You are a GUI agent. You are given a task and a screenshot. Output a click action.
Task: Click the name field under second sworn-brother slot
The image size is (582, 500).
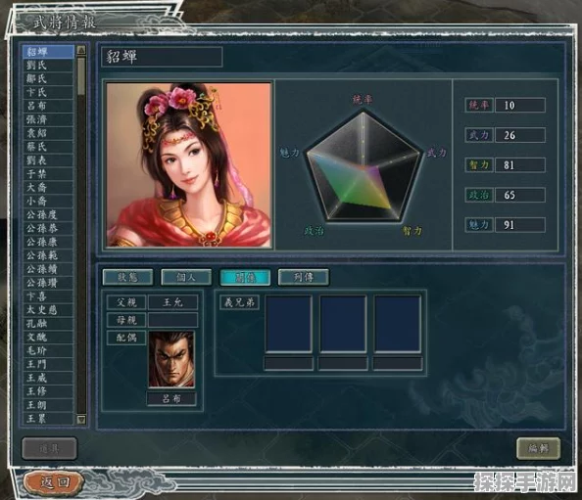coord(343,364)
